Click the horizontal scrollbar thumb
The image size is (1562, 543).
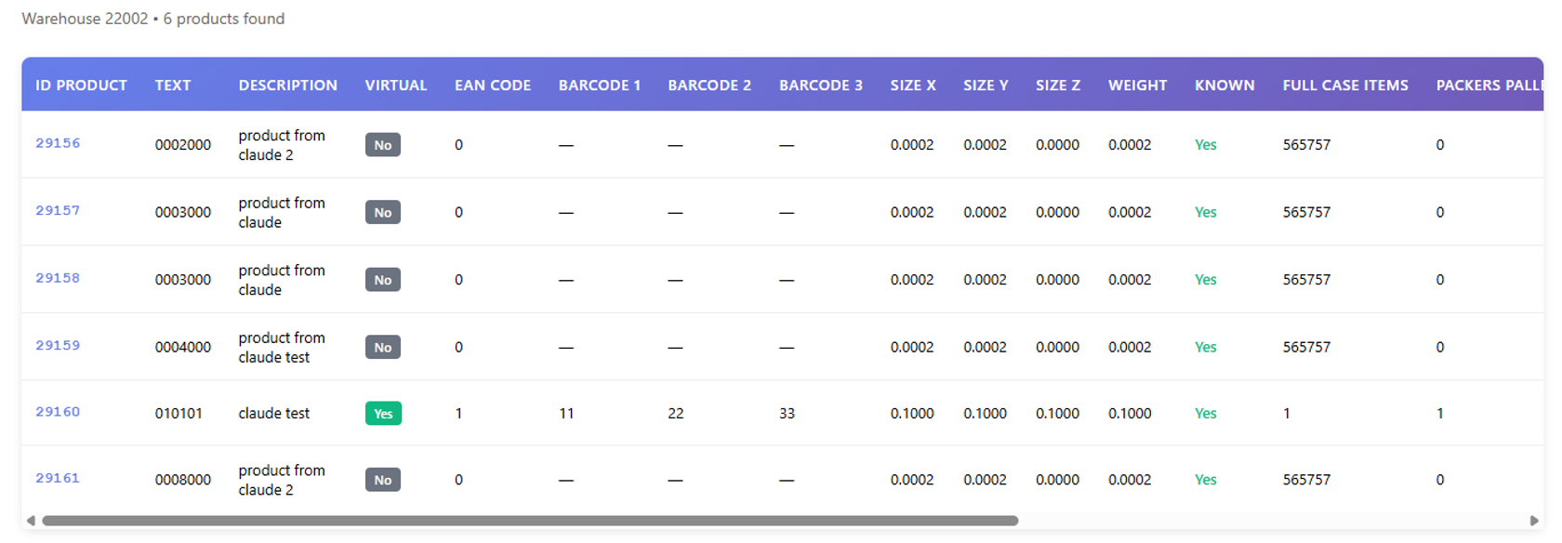pos(530,521)
